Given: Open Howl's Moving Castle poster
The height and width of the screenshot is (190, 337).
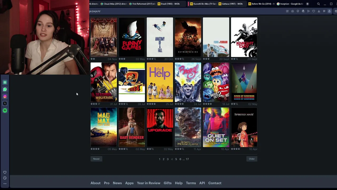Looking at the screenshot, I should point(188,127).
